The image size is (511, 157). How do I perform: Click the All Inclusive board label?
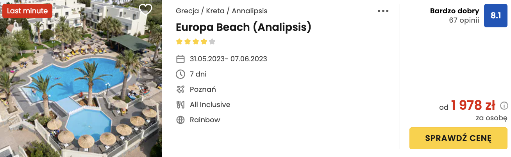point(210,105)
